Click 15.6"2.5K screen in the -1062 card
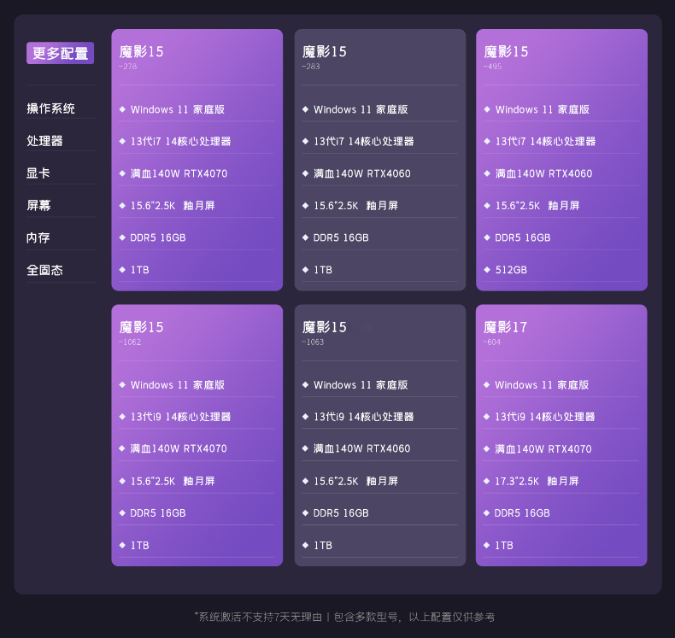 pyautogui.click(x=173, y=481)
